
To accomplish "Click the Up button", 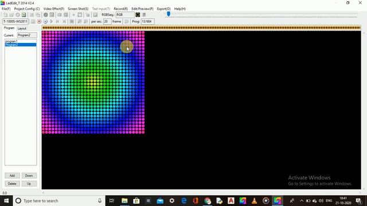I will (29, 184).
